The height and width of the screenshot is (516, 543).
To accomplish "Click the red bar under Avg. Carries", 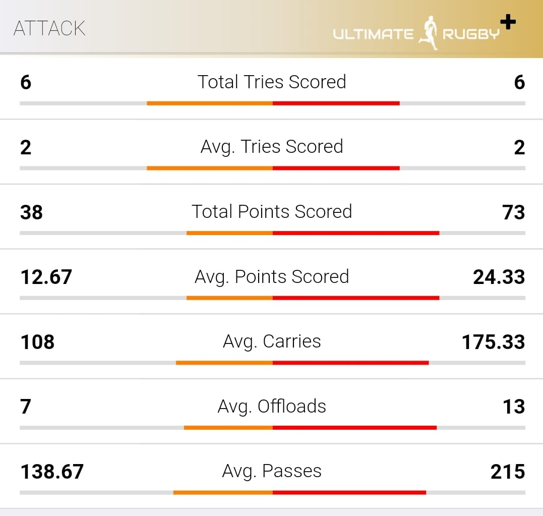I will coord(350,363).
